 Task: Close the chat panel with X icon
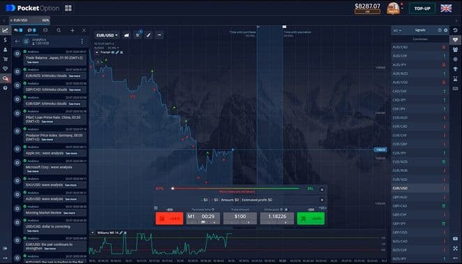point(84,31)
